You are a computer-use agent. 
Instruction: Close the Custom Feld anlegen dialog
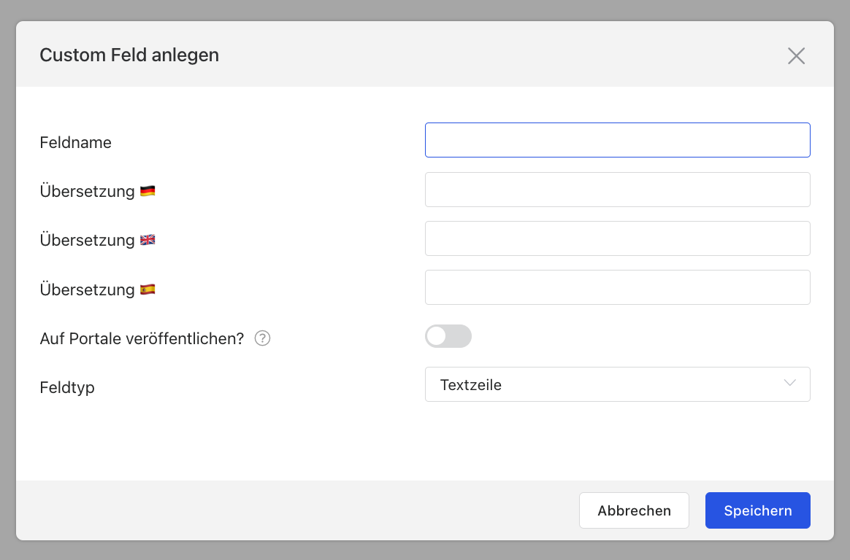[796, 56]
